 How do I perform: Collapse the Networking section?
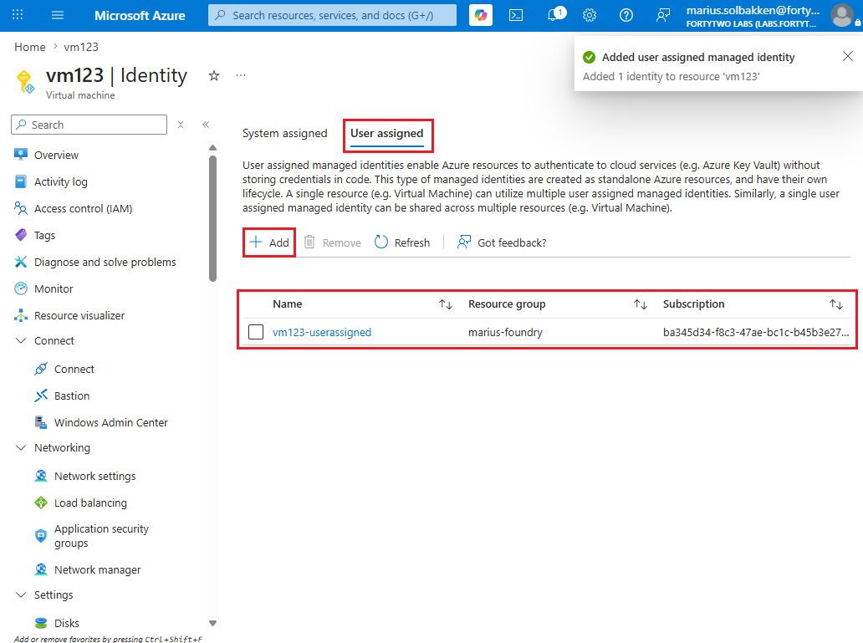point(21,447)
